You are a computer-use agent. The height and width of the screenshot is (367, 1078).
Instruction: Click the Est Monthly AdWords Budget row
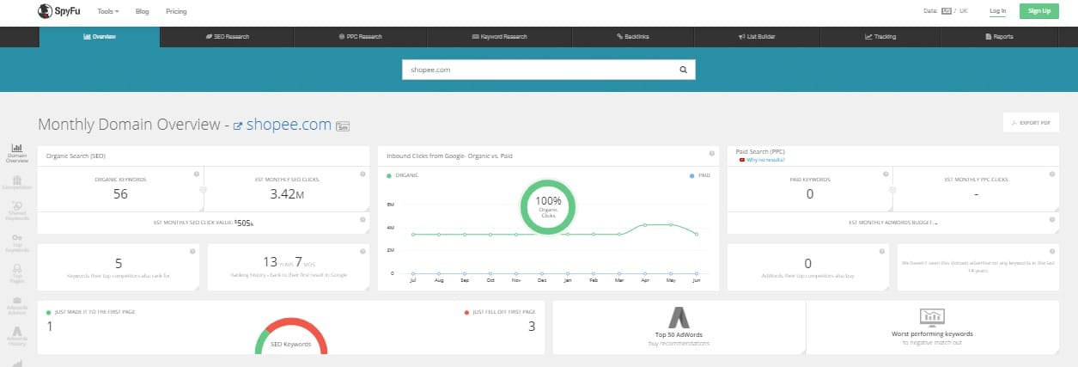pyautogui.click(x=892, y=223)
